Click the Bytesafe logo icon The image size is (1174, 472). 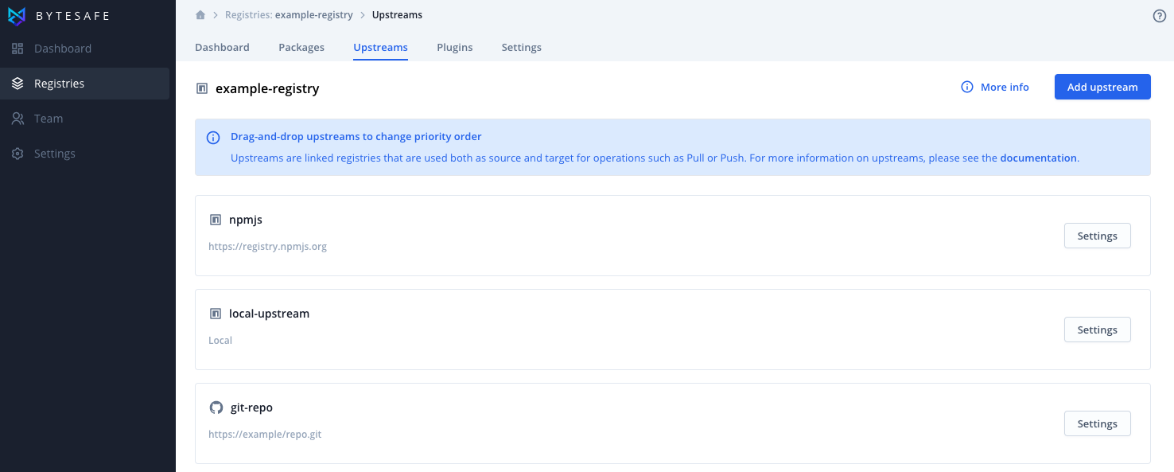17,15
